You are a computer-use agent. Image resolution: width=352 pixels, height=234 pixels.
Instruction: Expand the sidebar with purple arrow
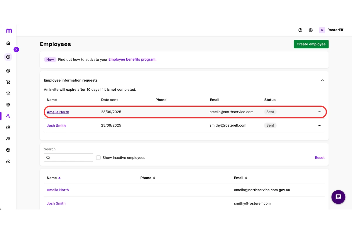coord(16,50)
